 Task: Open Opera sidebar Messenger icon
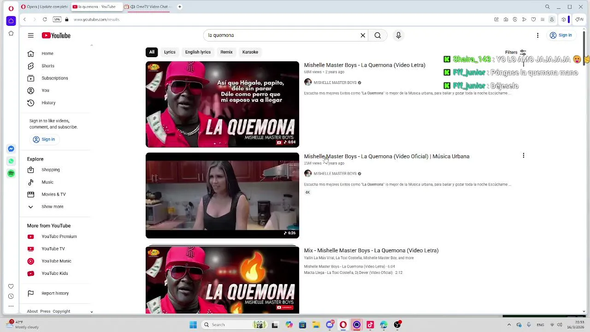click(x=11, y=149)
